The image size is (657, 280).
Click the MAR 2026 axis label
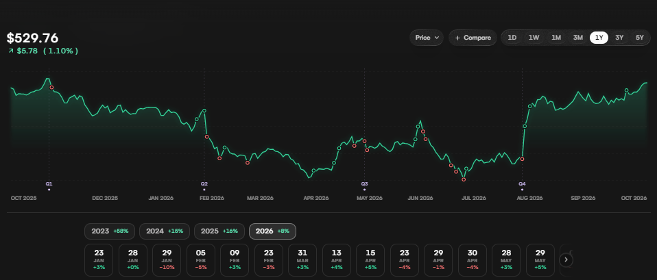[x=260, y=198]
